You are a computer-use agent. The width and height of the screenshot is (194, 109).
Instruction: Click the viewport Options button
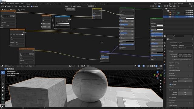coord(159,69)
